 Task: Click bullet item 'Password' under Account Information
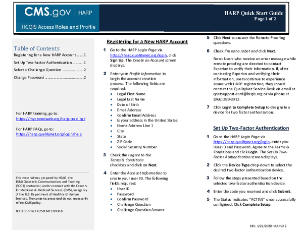pos(125,194)
